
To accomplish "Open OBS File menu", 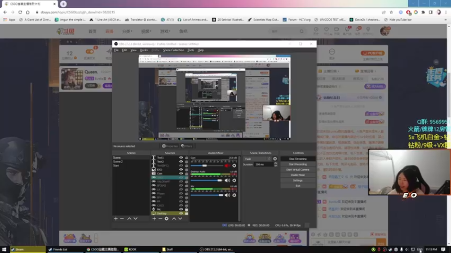I will coord(116,50).
